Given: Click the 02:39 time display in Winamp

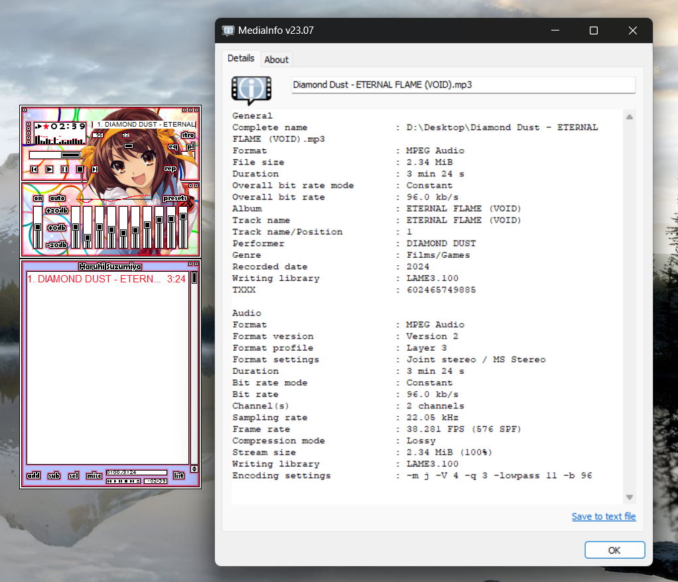Looking at the screenshot, I should click(68, 127).
